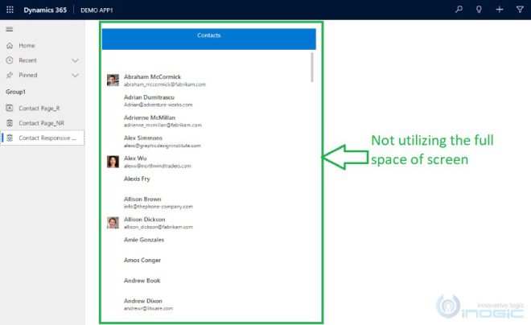Click the DEMO APP1 app name
The width and height of the screenshot is (531, 325).
(x=101, y=10)
